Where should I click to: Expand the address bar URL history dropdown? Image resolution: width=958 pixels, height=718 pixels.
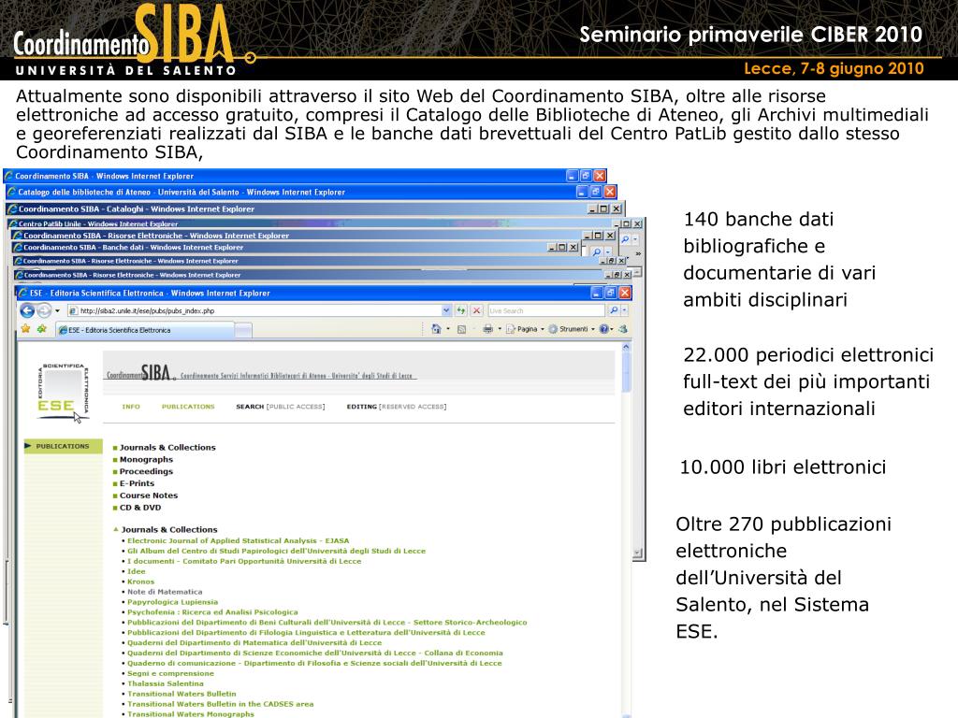coord(446,310)
